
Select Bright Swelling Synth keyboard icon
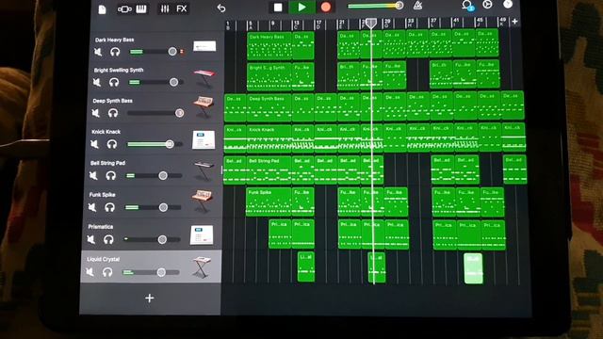coord(204,78)
